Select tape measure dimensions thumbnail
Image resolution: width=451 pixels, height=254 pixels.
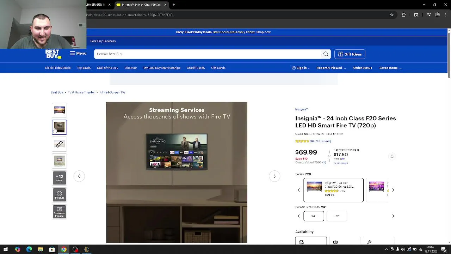click(x=59, y=144)
